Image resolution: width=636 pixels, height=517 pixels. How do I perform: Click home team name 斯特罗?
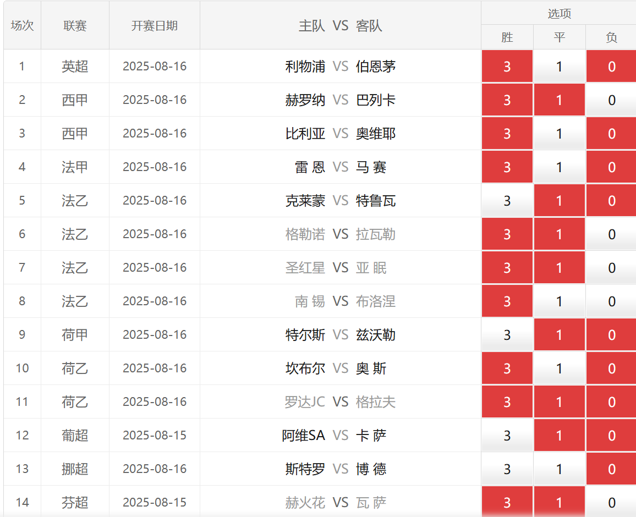tap(305, 469)
